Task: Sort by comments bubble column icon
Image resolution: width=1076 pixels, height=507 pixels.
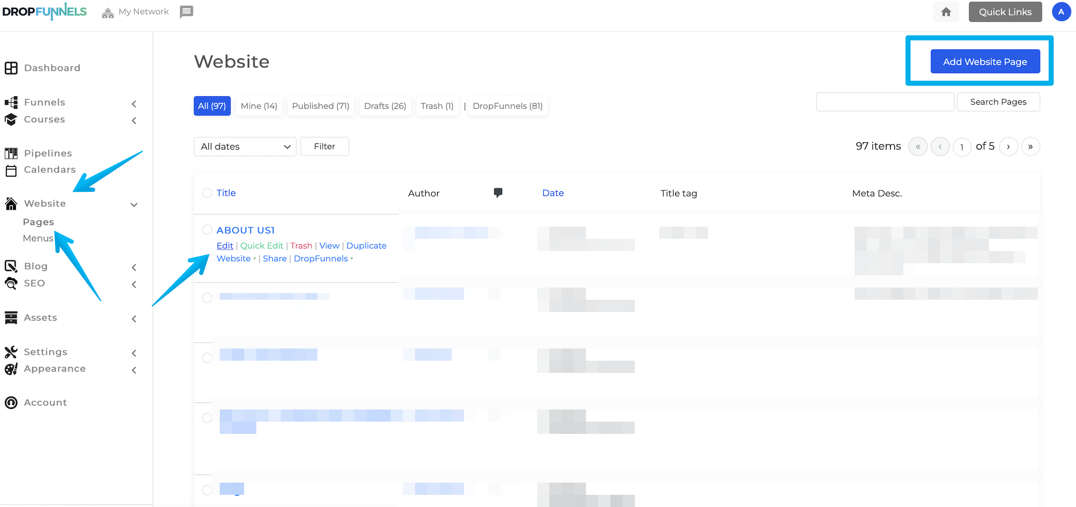Action: 498,193
